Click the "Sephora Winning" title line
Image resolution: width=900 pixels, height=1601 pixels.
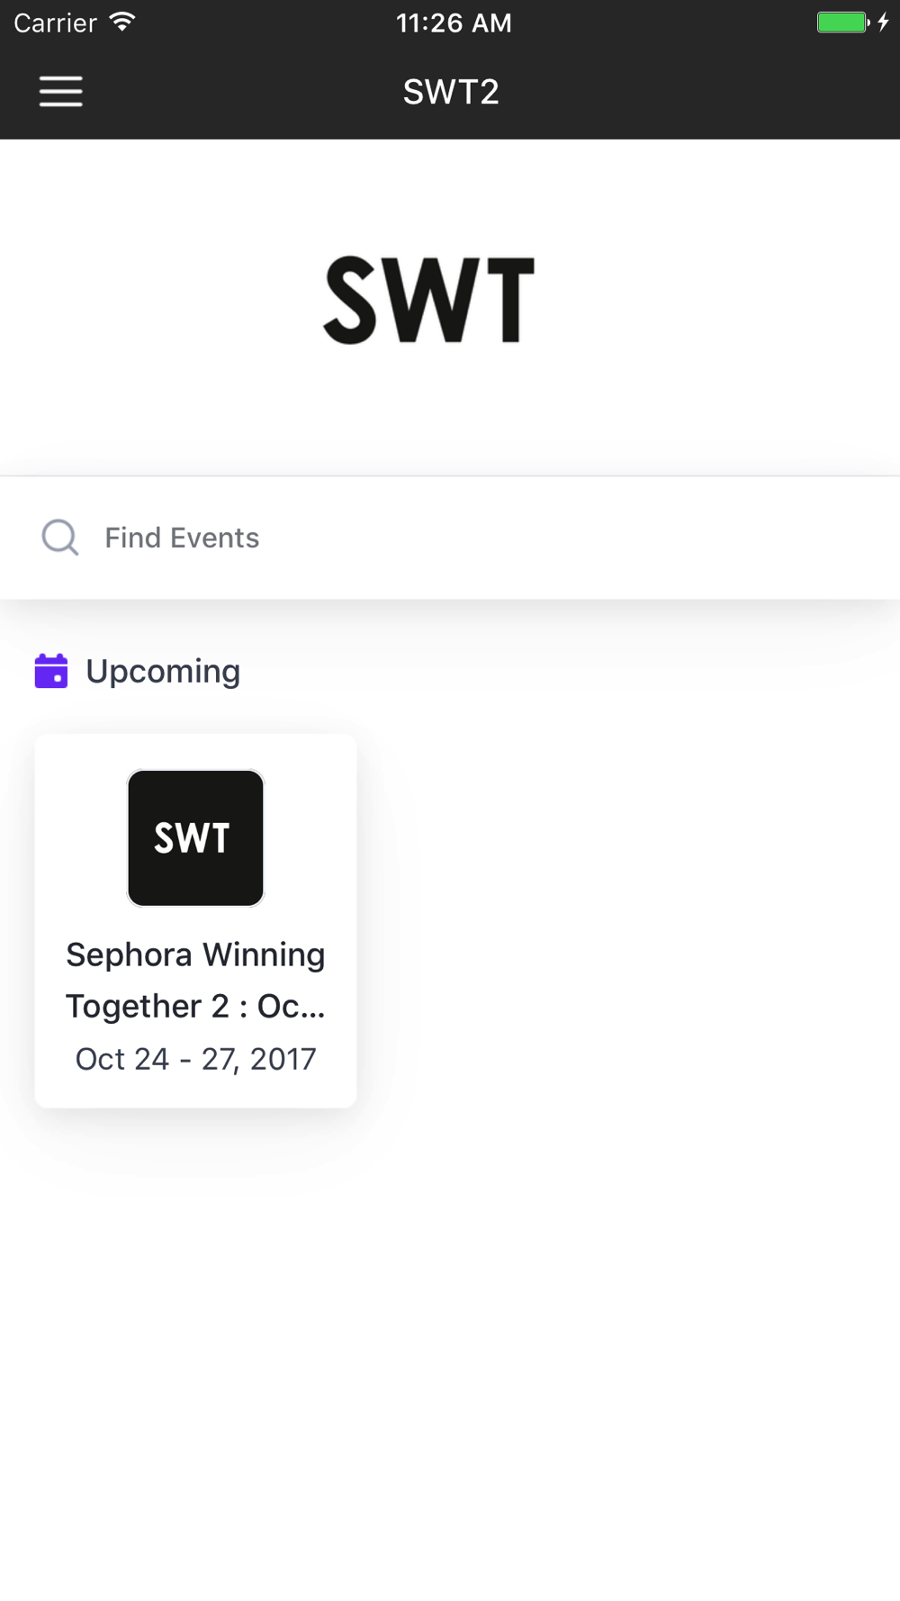[x=195, y=954]
